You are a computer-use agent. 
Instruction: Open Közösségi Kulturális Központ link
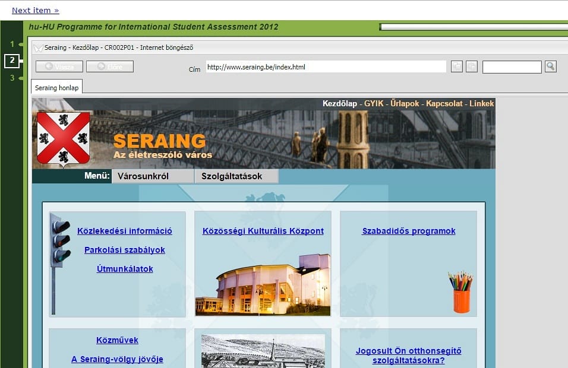(x=263, y=231)
